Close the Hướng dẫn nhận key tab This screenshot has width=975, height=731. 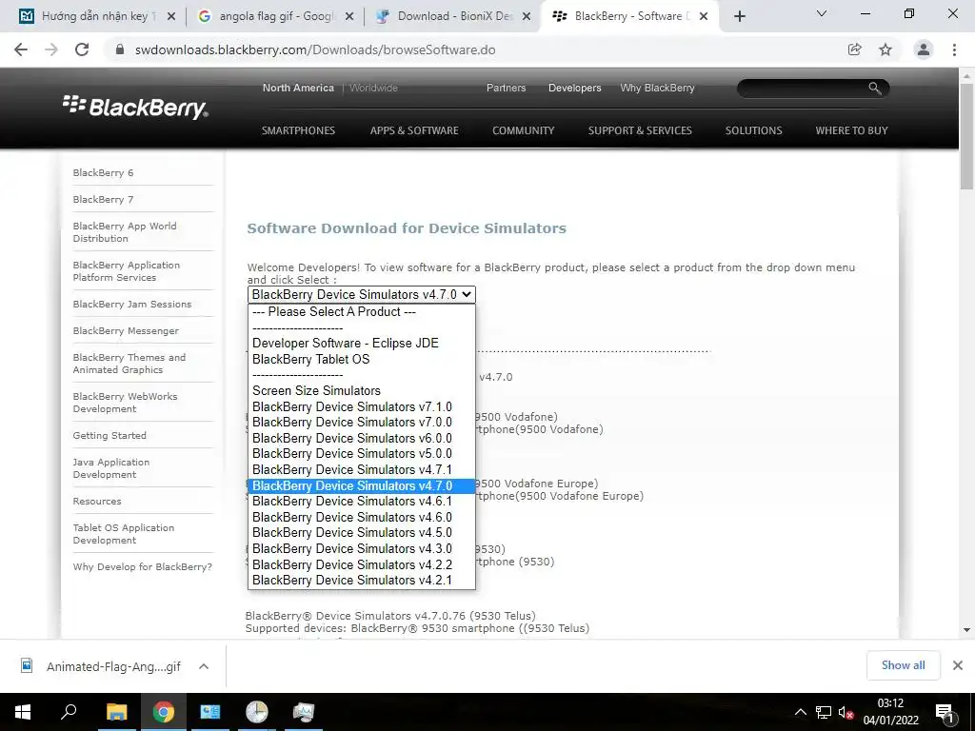pos(171,17)
